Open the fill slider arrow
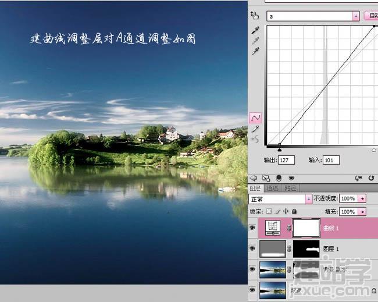Viewport: 378px width, 302px height. (362, 212)
